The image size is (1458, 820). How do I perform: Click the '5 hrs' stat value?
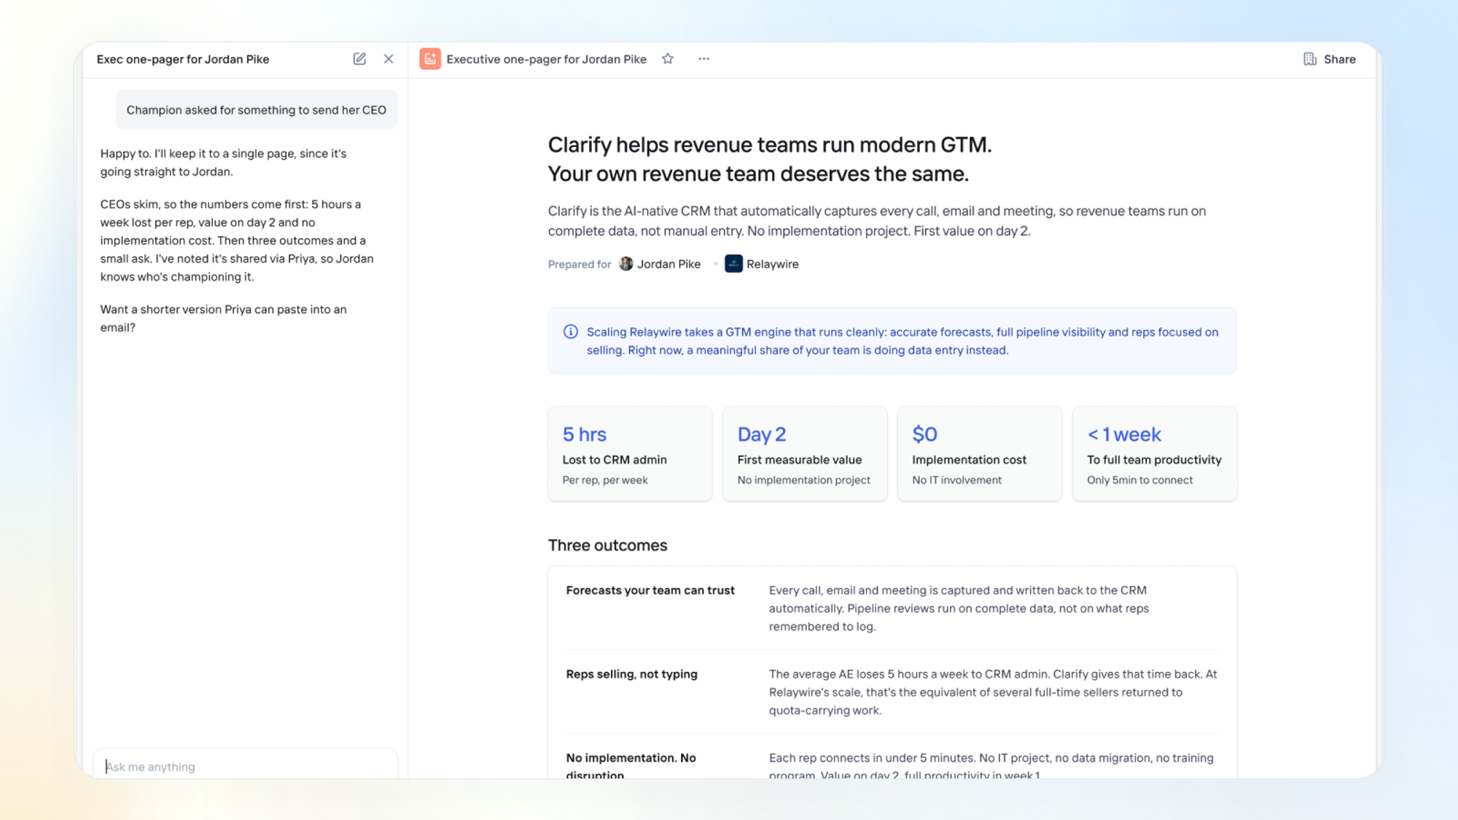pyautogui.click(x=585, y=434)
